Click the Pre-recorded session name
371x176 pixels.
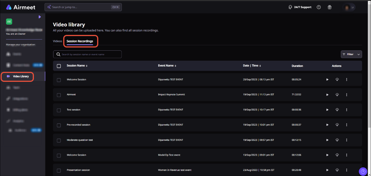[78, 125]
